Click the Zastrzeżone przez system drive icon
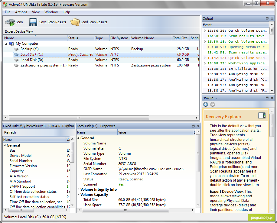The image size is (277, 223). 16,66
